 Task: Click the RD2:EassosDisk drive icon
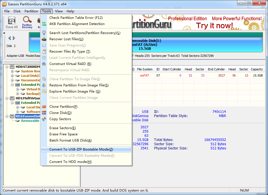coord(12,116)
